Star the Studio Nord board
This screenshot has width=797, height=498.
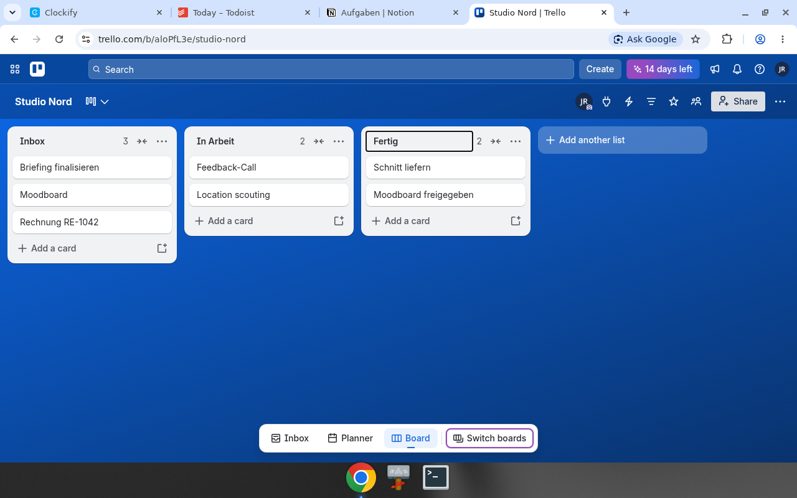pos(674,101)
